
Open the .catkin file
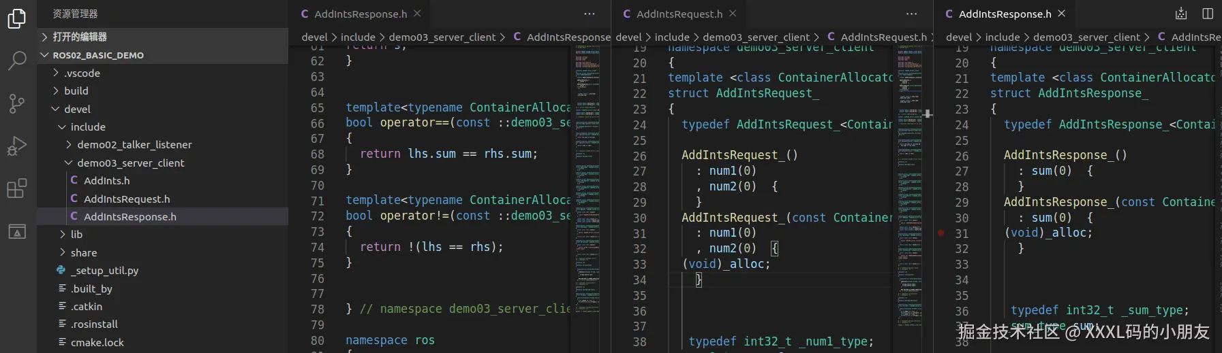tap(163, 306)
